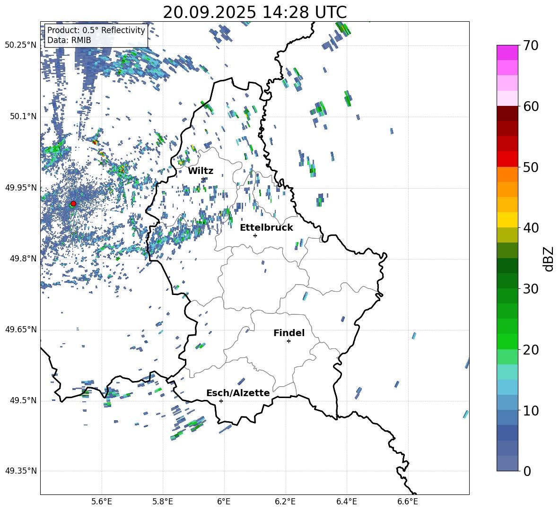Viewport: 560px width, 511px height.
Task: Click the bright green 20-22 dBZ band
Action: point(507,341)
